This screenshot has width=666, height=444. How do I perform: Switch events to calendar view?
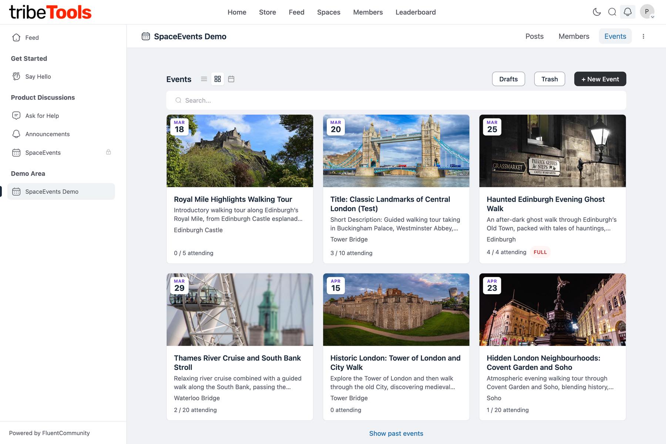point(231,79)
